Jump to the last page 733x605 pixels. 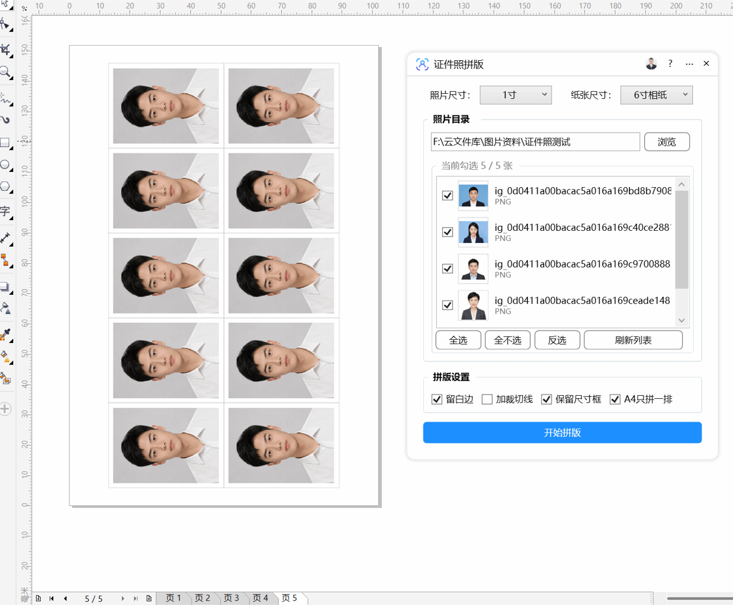[x=136, y=599]
